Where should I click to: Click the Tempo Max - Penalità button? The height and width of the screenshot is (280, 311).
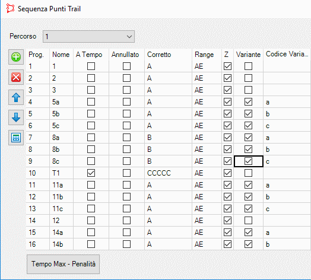(63, 264)
